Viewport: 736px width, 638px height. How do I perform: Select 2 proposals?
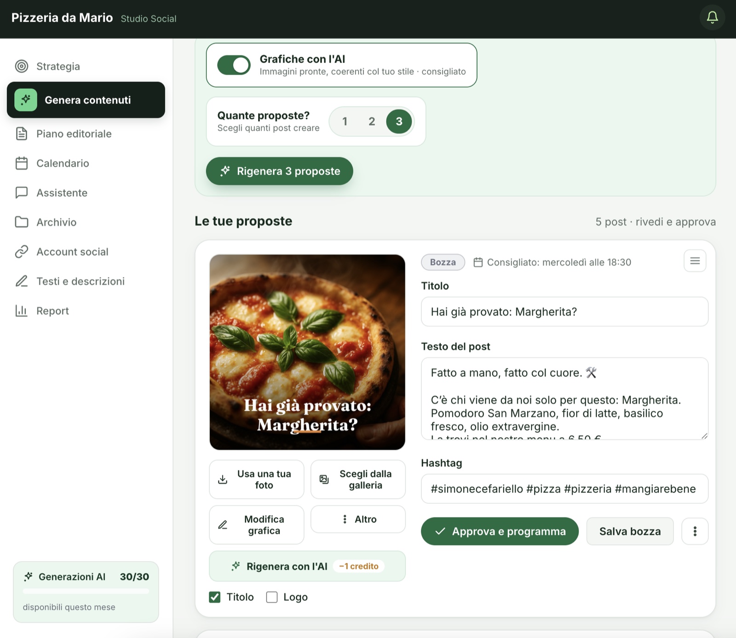click(x=372, y=121)
